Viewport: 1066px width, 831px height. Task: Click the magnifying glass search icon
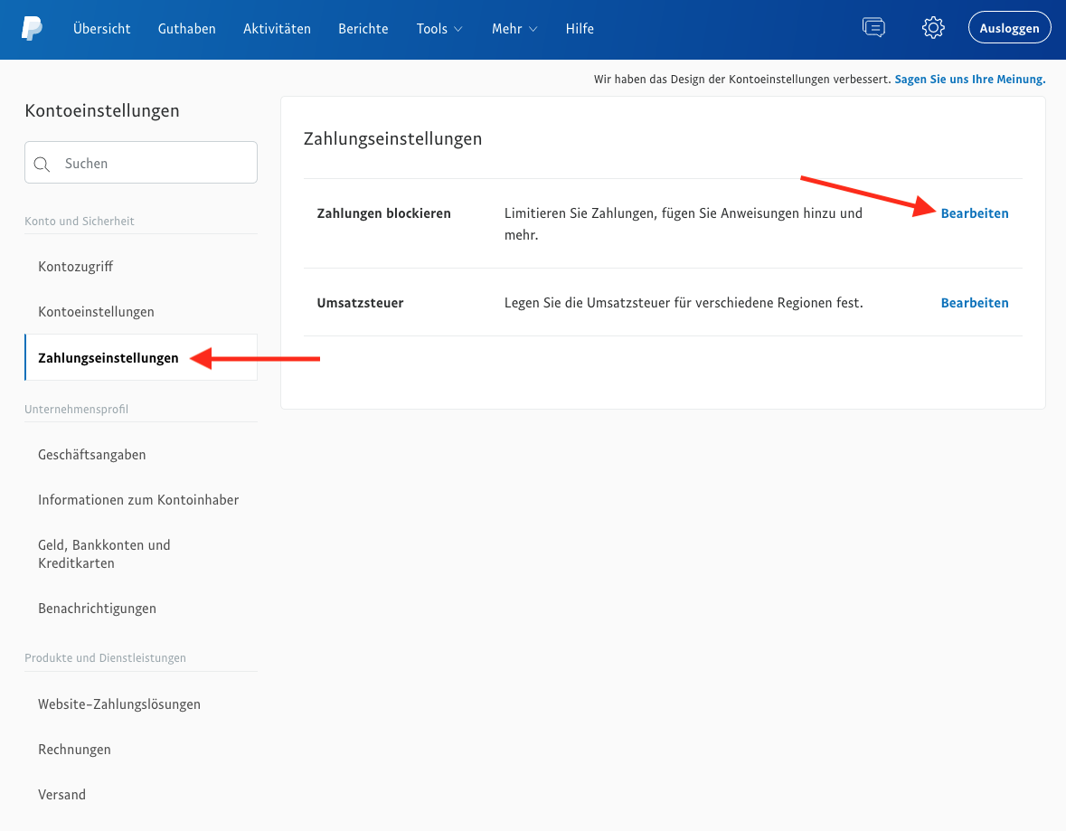click(x=42, y=164)
